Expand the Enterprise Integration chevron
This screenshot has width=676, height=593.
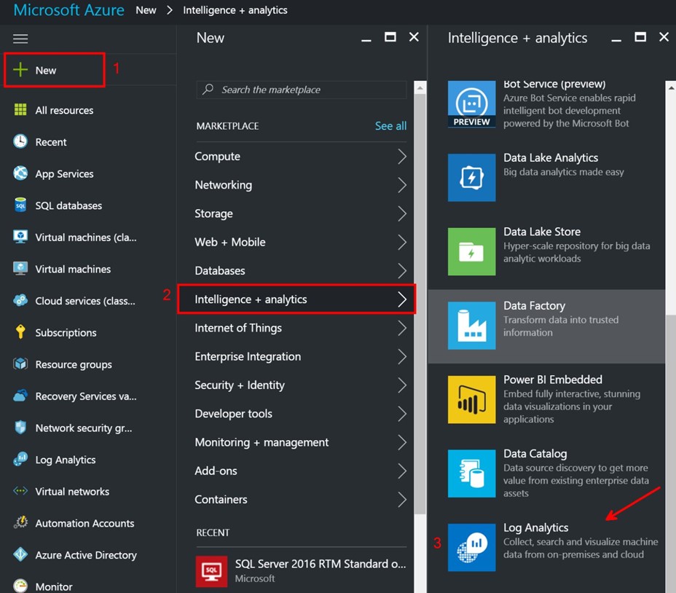(x=402, y=357)
